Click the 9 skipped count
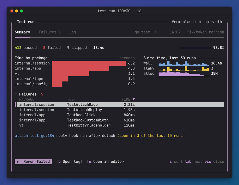 coord(77,48)
